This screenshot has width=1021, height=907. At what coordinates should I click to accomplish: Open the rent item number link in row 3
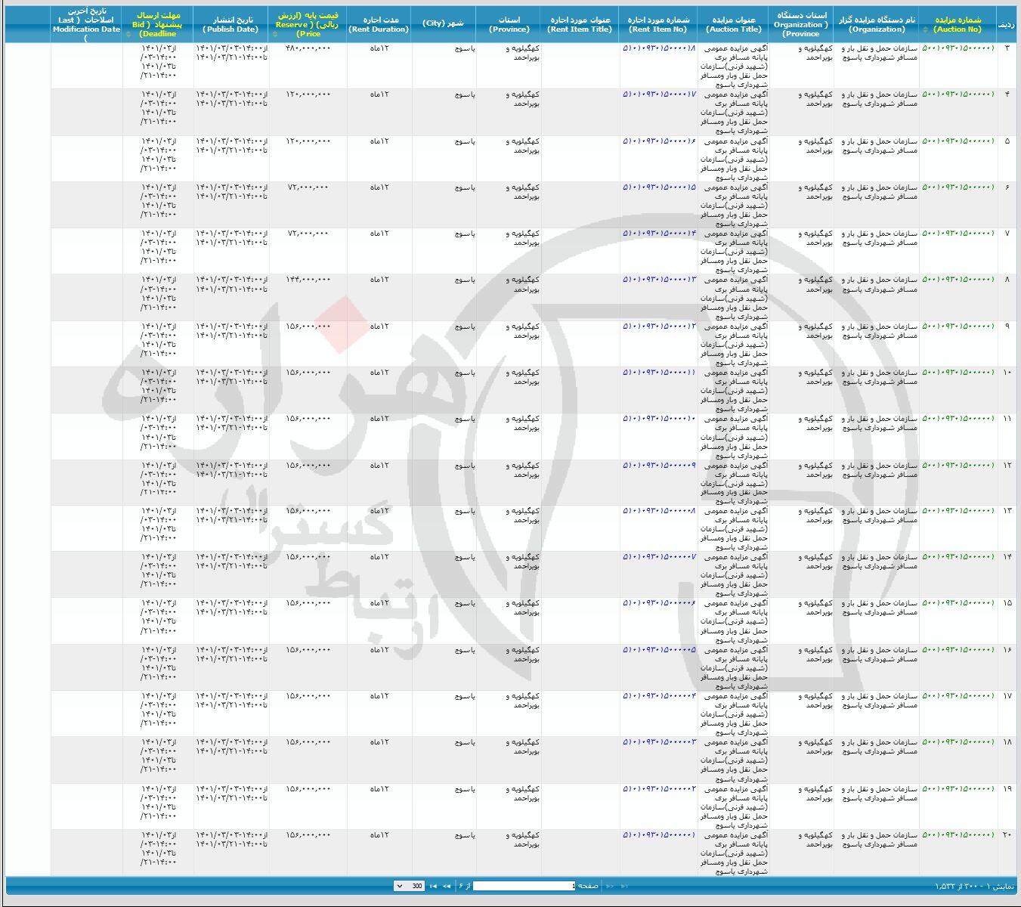point(658,48)
